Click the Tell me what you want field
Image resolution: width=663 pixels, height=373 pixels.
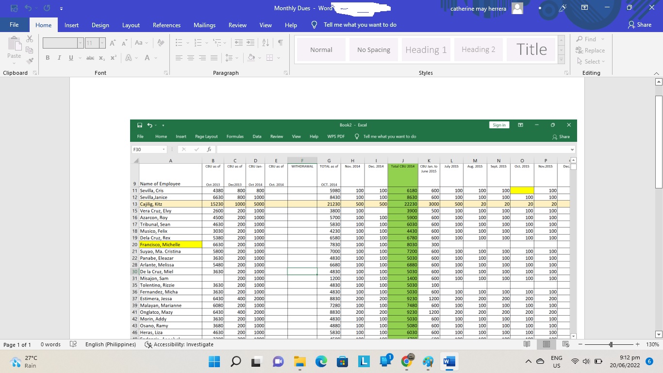[360, 25]
